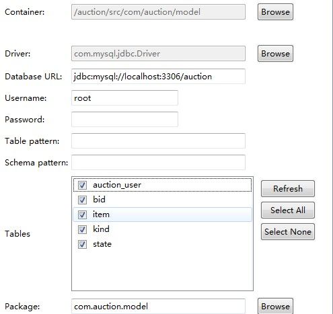The height and width of the screenshot is (314, 333).
Task: Select the auction_user row in the Tables list
Action: 162,185
